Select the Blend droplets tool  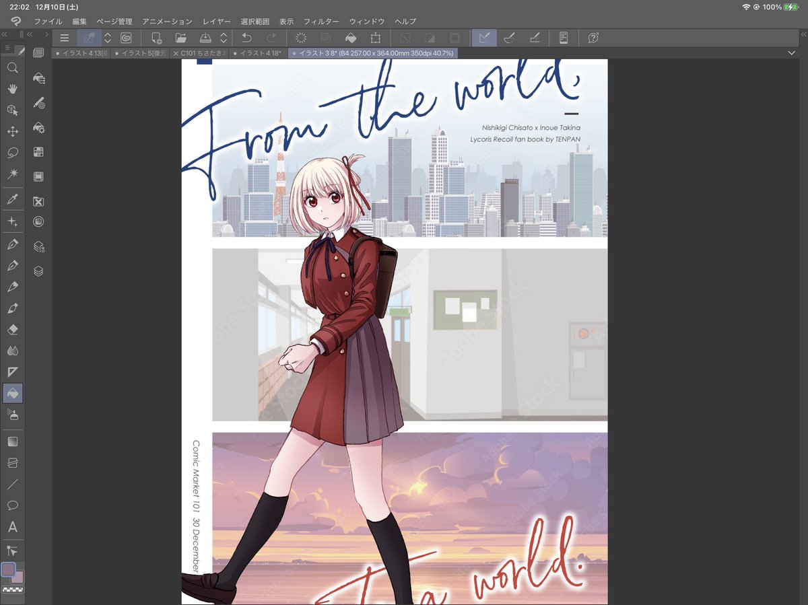tap(12, 351)
